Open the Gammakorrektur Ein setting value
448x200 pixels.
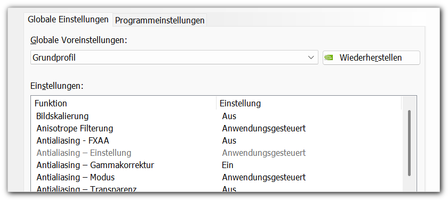point(228,165)
